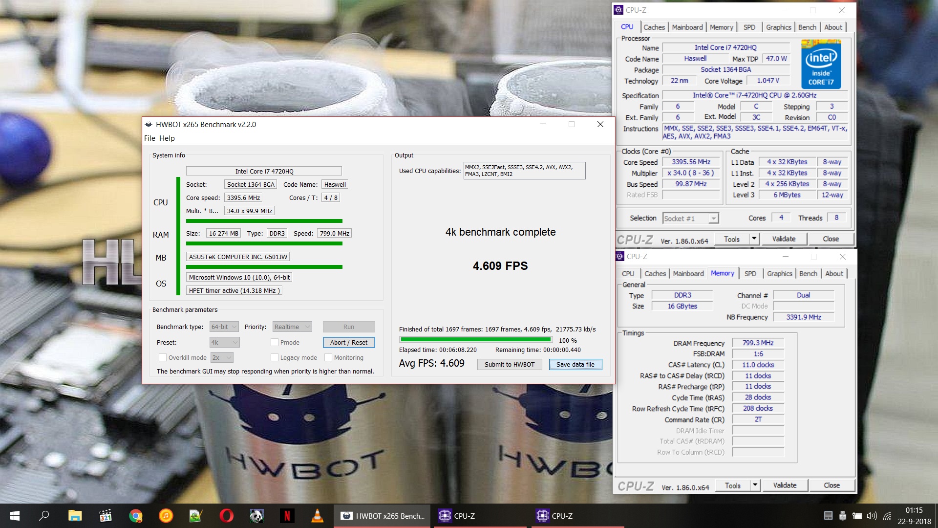This screenshot has height=528, width=938.
Task: Open Priority Realtime dropdown
Action: coord(292,327)
